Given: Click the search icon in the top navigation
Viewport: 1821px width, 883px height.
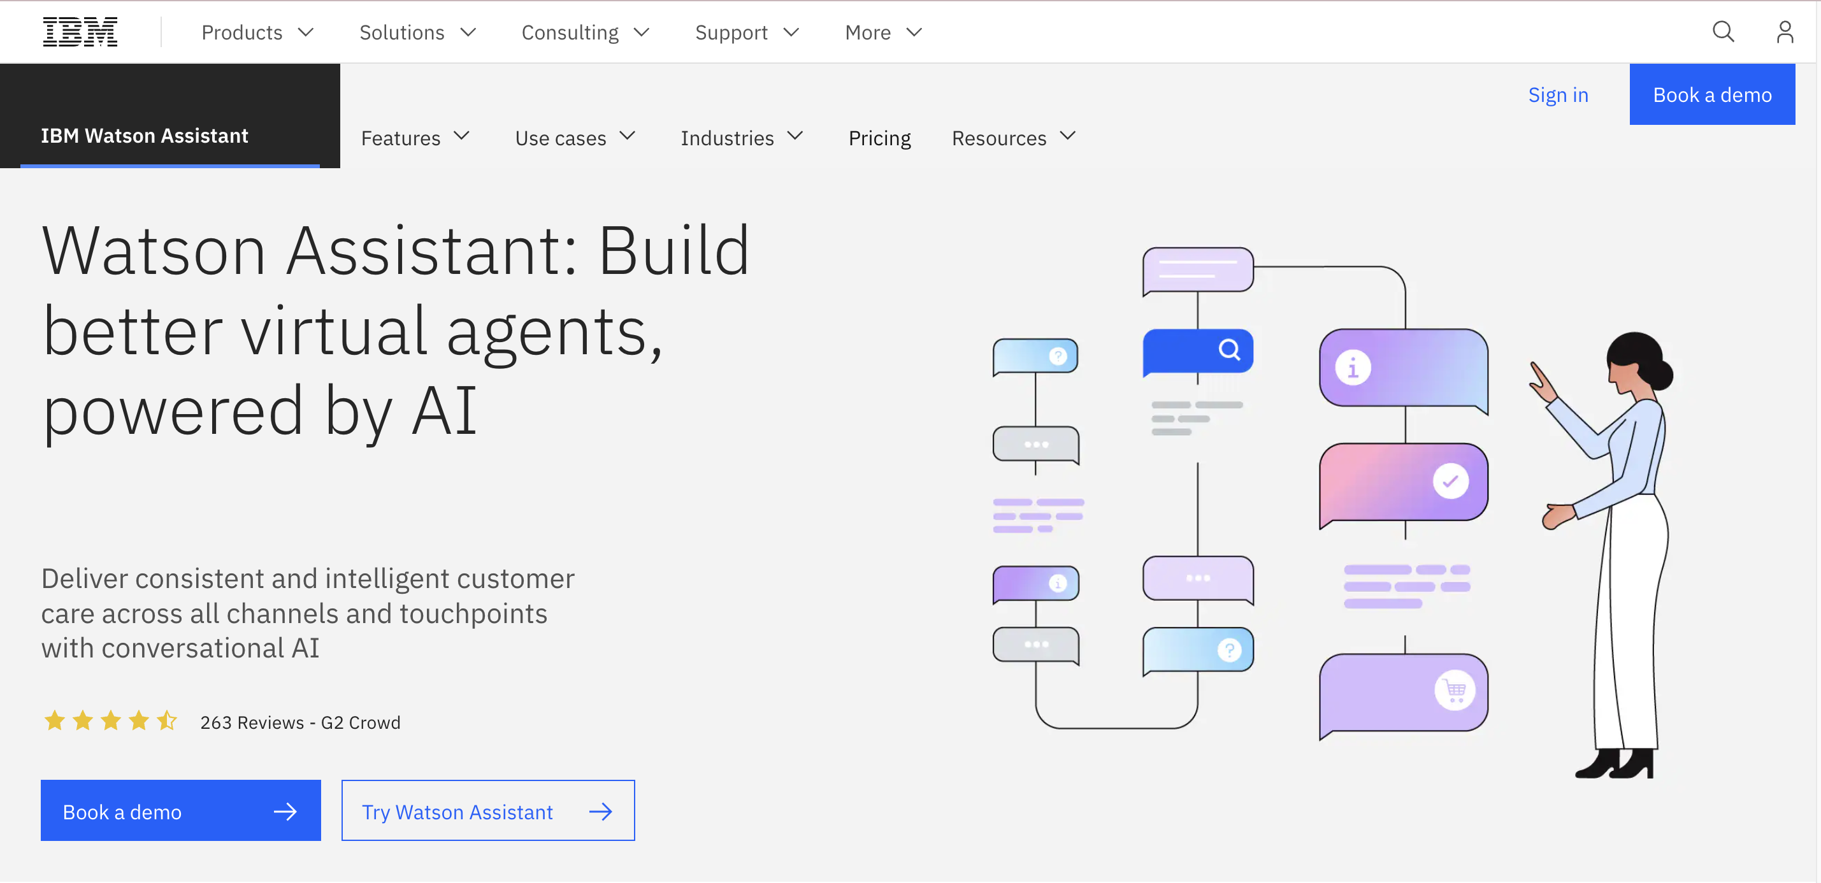Looking at the screenshot, I should [x=1724, y=31].
